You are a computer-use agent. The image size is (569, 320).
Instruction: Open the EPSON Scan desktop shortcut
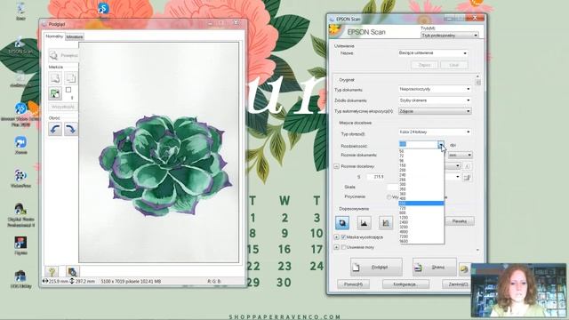click(20, 45)
